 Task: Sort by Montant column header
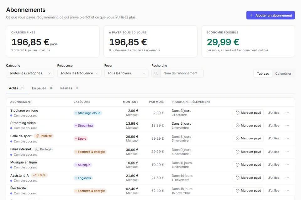pos(130,102)
